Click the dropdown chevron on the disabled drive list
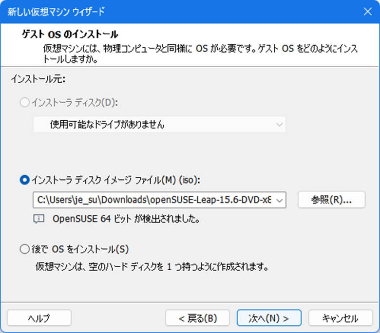 coord(279,125)
